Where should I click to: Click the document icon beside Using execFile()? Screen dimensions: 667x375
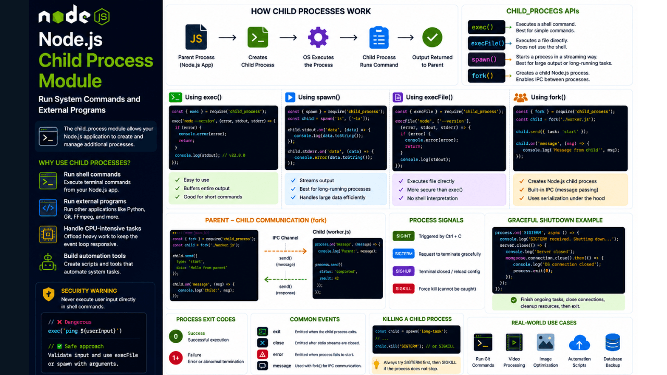(398, 97)
